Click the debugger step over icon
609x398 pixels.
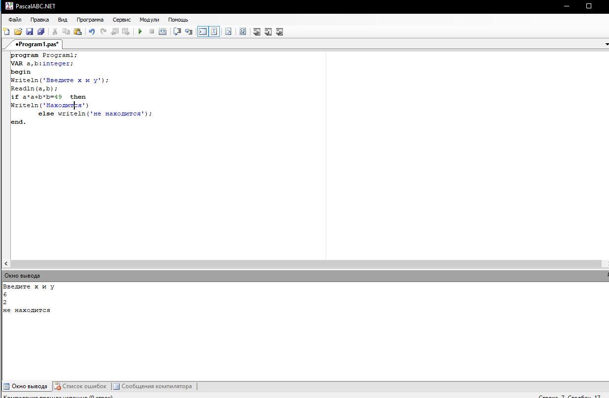(177, 31)
